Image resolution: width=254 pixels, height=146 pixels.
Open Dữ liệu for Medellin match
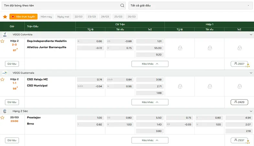(12, 64)
